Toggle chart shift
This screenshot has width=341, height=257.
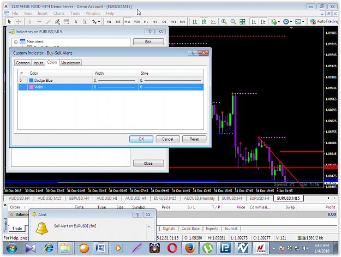[x=263, y=21]
